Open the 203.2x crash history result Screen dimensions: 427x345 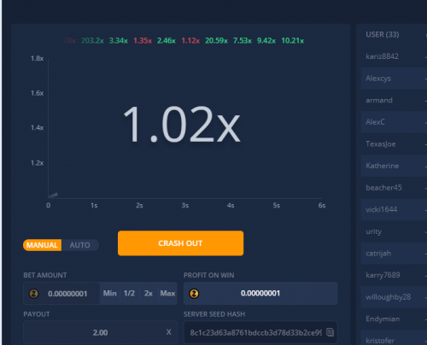point(92,41)
